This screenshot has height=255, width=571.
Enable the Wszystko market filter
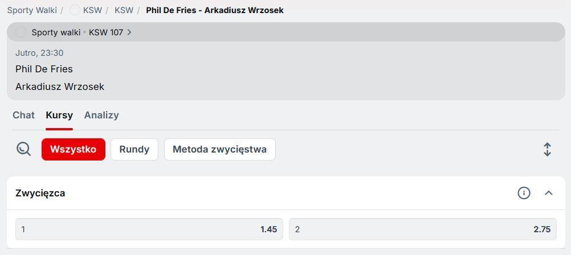coord(74,149)
